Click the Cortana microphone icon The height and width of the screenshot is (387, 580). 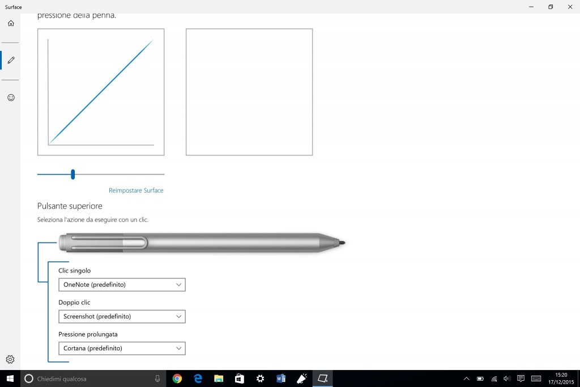pyautogui.click(x=157, y=379)
